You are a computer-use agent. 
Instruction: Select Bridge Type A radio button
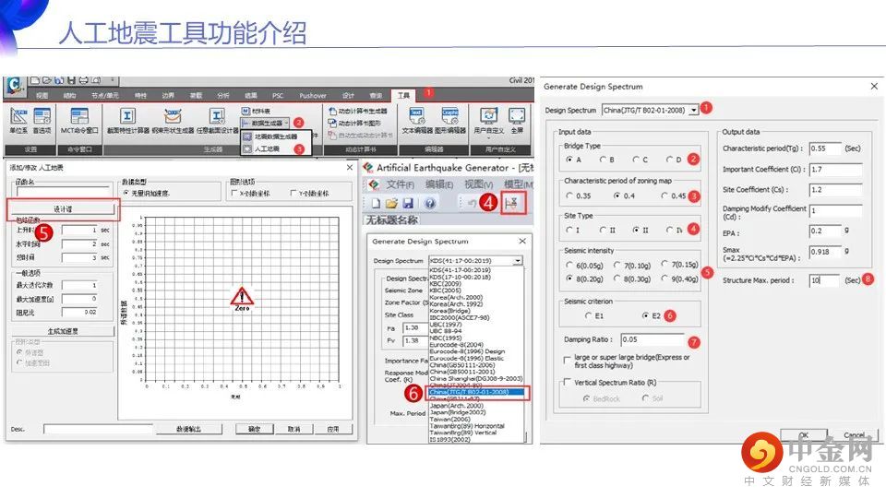(x=569, y=160)
